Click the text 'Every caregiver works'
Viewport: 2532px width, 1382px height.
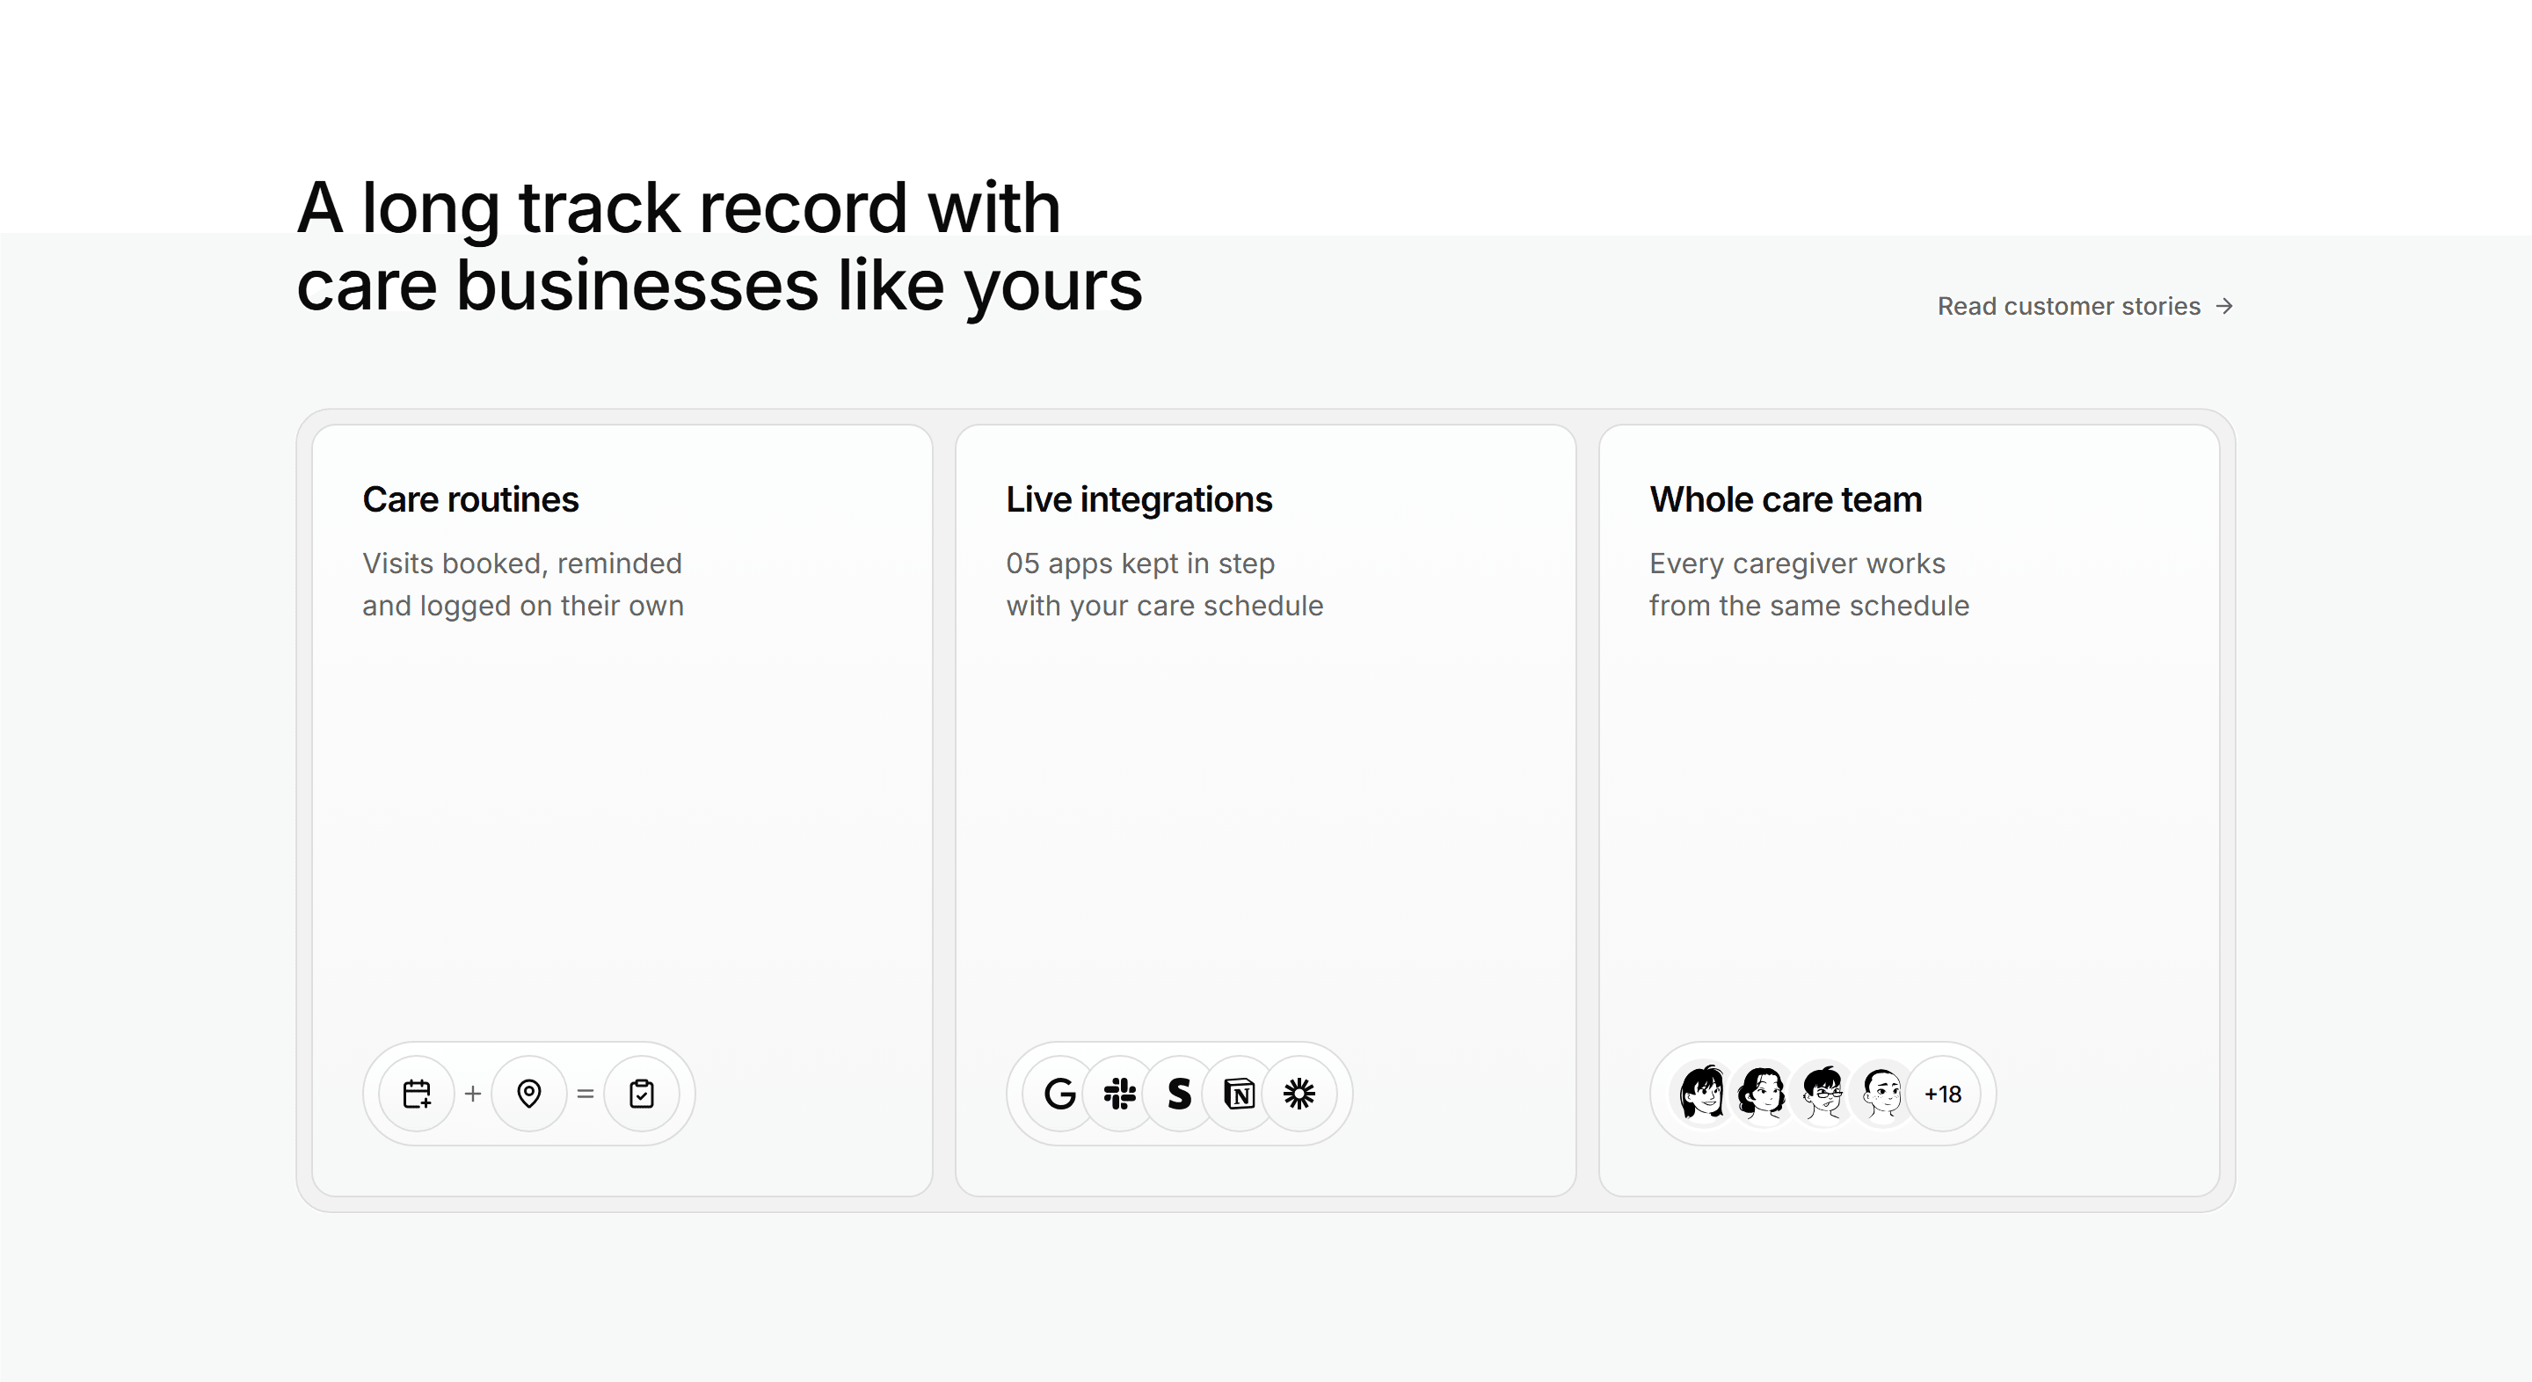1798,564
